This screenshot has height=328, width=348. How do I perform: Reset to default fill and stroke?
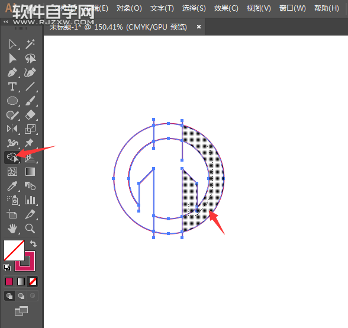[x=7, y=268]
